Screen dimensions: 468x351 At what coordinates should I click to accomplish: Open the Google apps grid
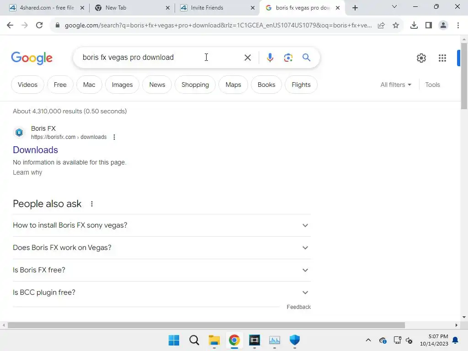pyautogui.click(x=442, y=58)
